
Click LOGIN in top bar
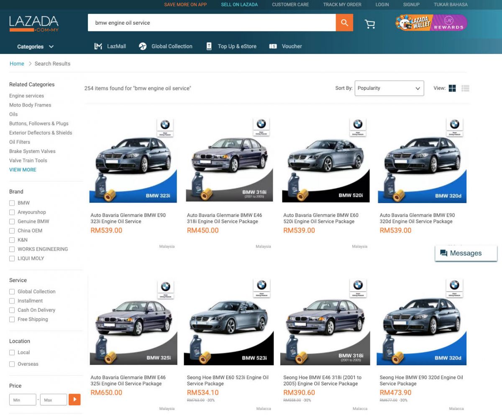382,5
